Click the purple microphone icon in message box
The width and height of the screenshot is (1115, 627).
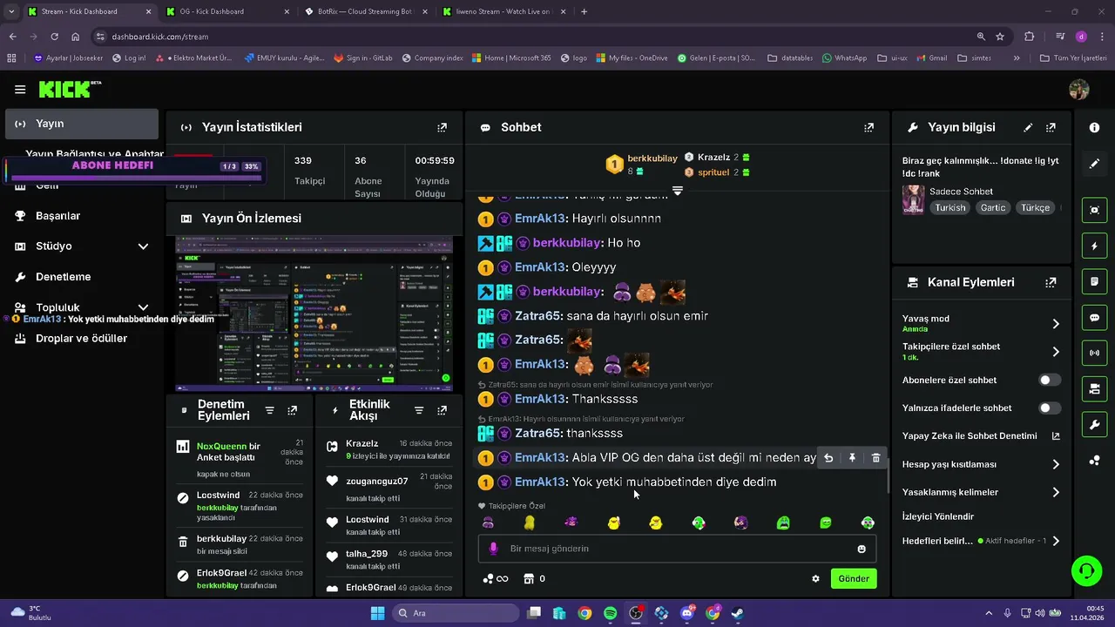(x=493, y=549)
